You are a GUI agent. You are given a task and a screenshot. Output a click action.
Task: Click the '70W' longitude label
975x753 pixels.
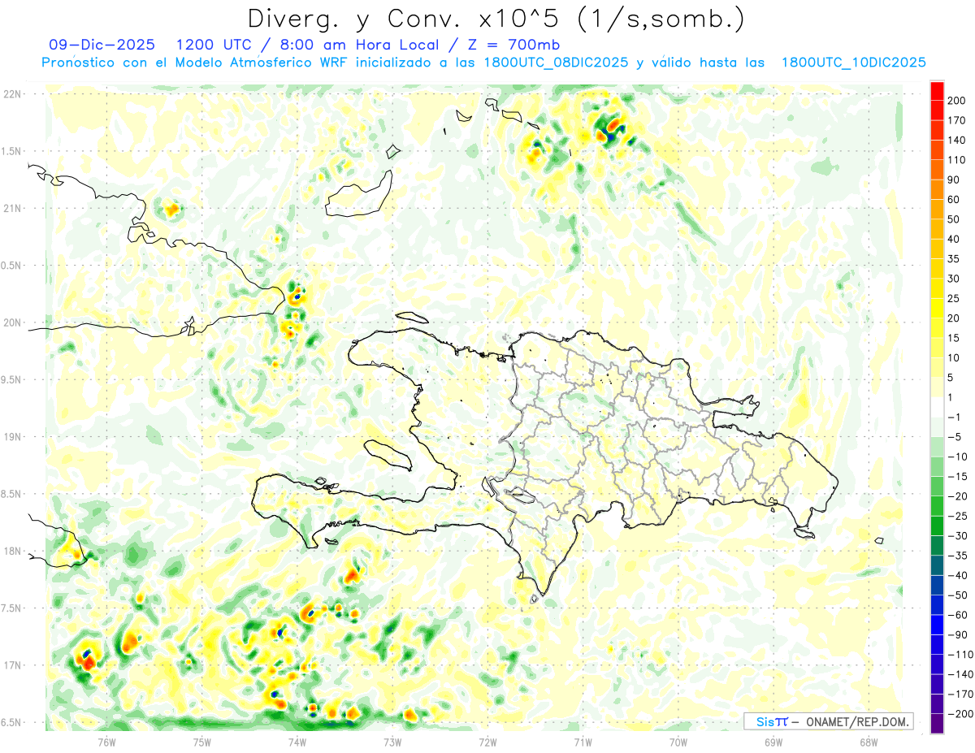[x=678, y=741]
